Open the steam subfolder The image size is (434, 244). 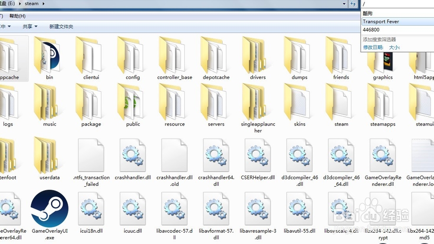point(341,105)
